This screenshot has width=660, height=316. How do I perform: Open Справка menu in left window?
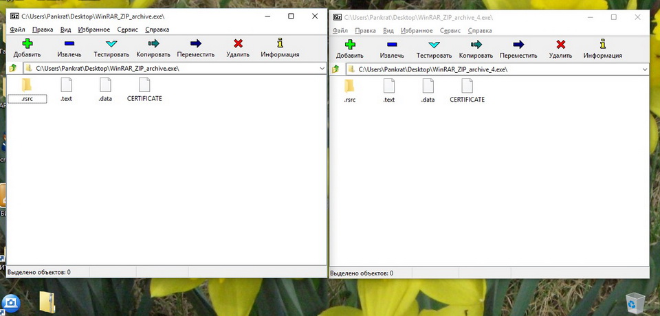click(x=157, y=30)
